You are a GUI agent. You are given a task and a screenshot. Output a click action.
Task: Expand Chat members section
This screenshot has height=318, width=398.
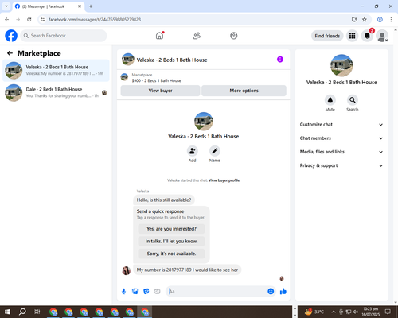(341, 138)
